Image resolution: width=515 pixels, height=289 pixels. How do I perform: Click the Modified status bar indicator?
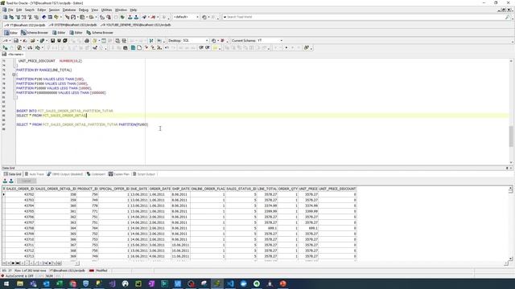[x=98, y=271]
